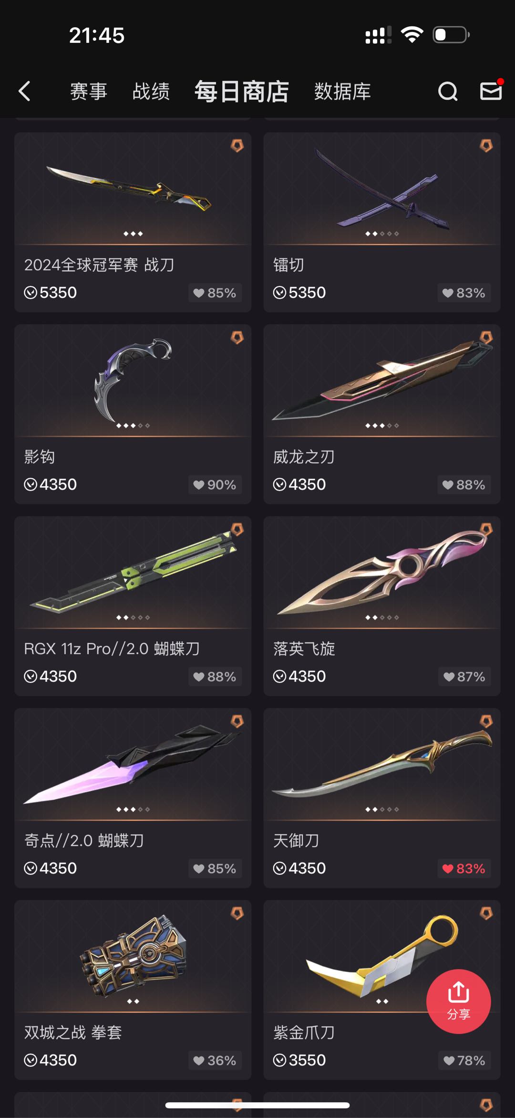
Task: Tap the orange badge on 影钩 card
Action: (237, 338)
